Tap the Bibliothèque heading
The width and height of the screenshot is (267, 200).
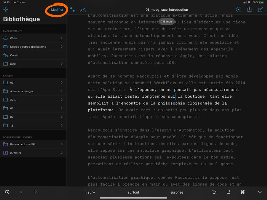coord(21,19)
